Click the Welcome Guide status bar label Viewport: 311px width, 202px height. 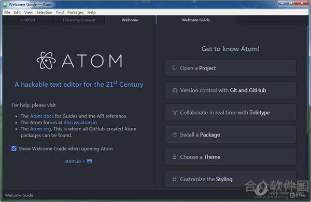(19, 195)
